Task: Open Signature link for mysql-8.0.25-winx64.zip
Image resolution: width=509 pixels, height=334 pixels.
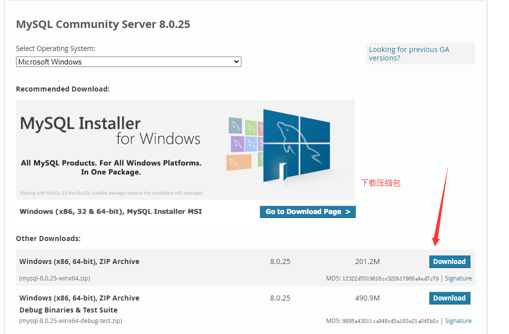Action: click(x=458, y=278)
